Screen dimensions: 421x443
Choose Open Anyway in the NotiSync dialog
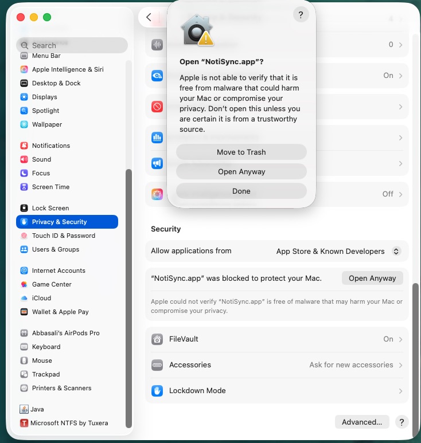(x=241, y=171)
